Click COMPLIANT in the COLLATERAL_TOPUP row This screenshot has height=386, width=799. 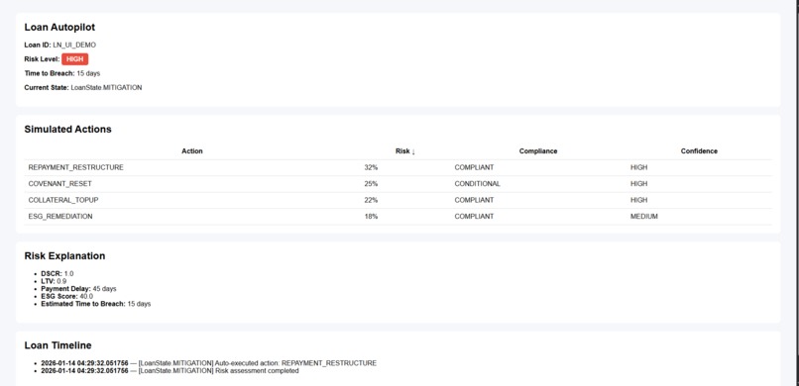474,200
